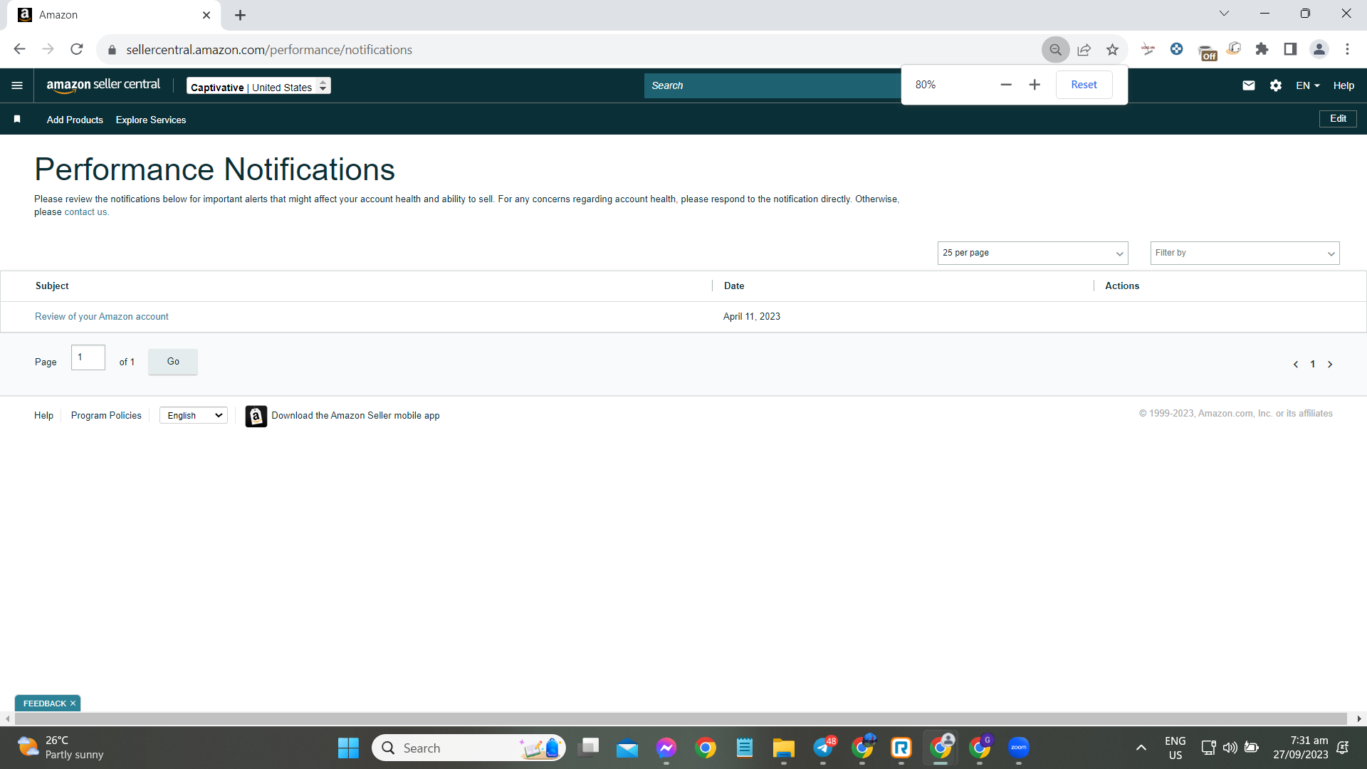Open the English footer language selector
1367x769 pixels.
(194, 416)
